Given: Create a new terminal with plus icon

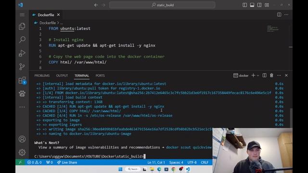Looking at the screenshot, I should [x=253, y=75].
